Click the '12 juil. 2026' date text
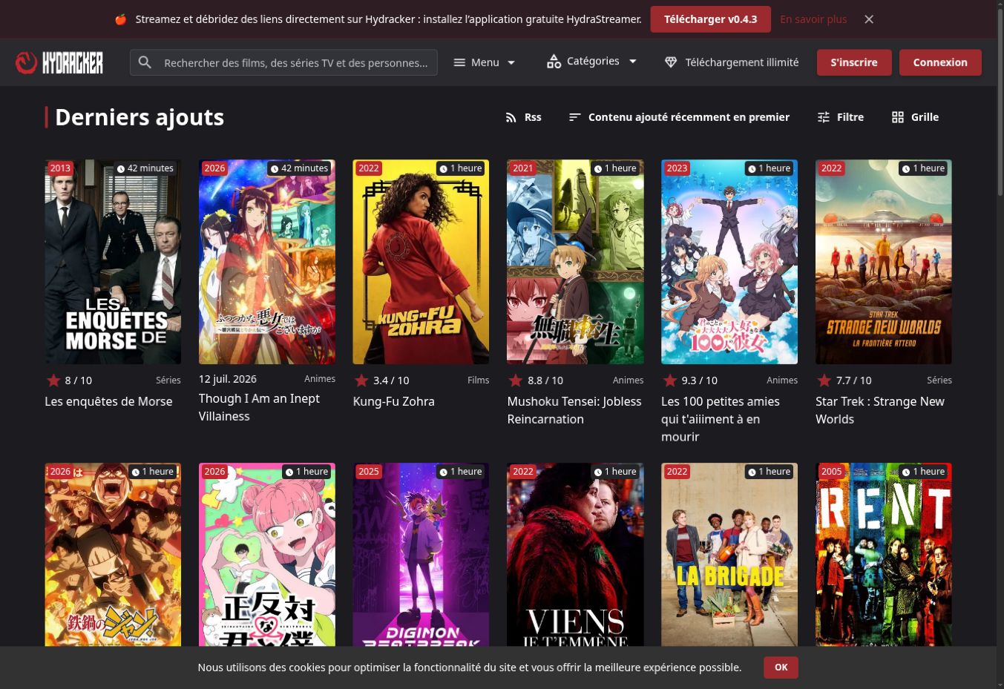 tap(228, 379)
